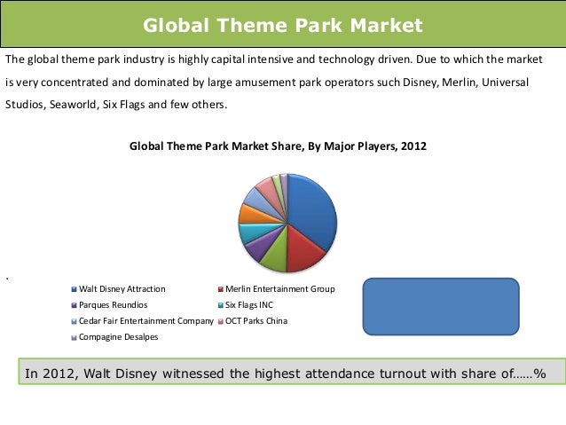Click the Compagine Desalpes legend swatch
566x425 pixels.
click(x=74, y=337)
